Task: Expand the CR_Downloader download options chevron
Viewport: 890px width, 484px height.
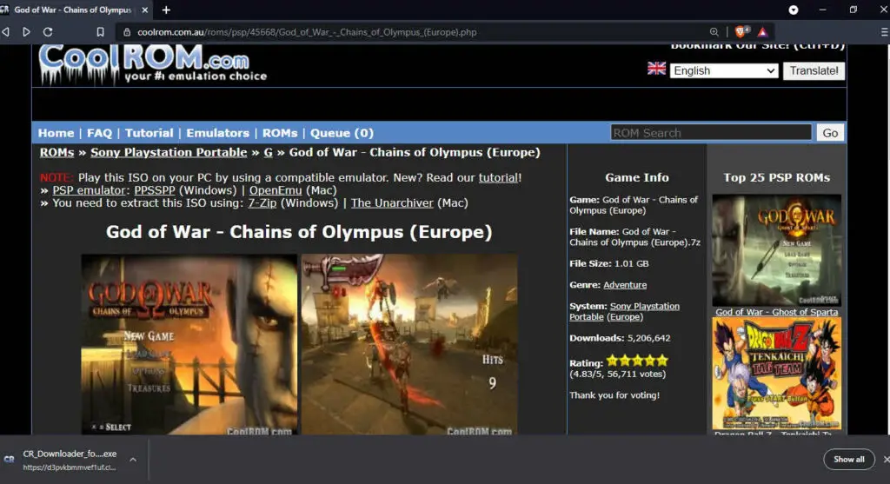Action: tap(133, 460)
